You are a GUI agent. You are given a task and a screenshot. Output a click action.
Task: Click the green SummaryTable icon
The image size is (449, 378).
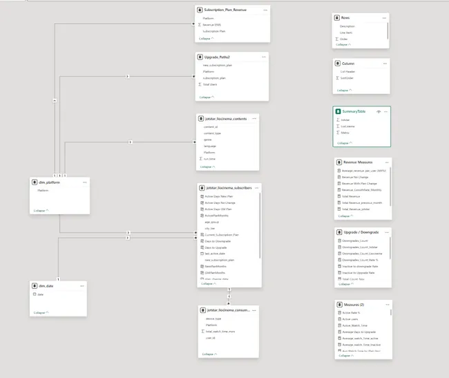(x=338, y=111)
